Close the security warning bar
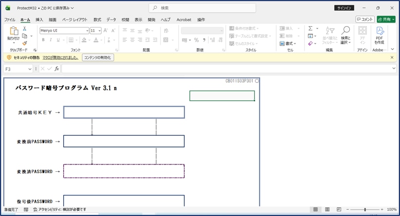 tap(392, 57)
